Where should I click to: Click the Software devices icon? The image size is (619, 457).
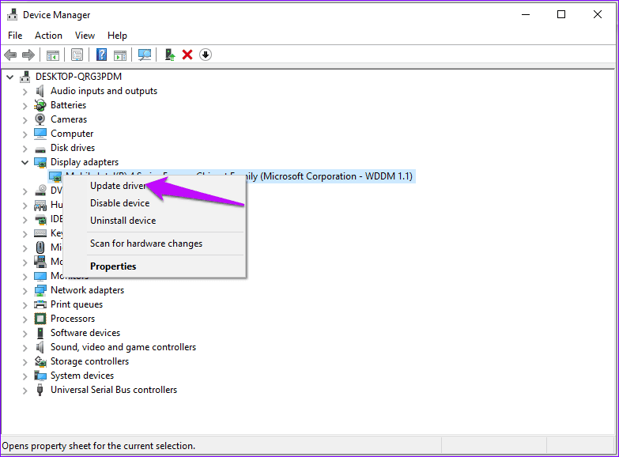click(x=40, y=333)
